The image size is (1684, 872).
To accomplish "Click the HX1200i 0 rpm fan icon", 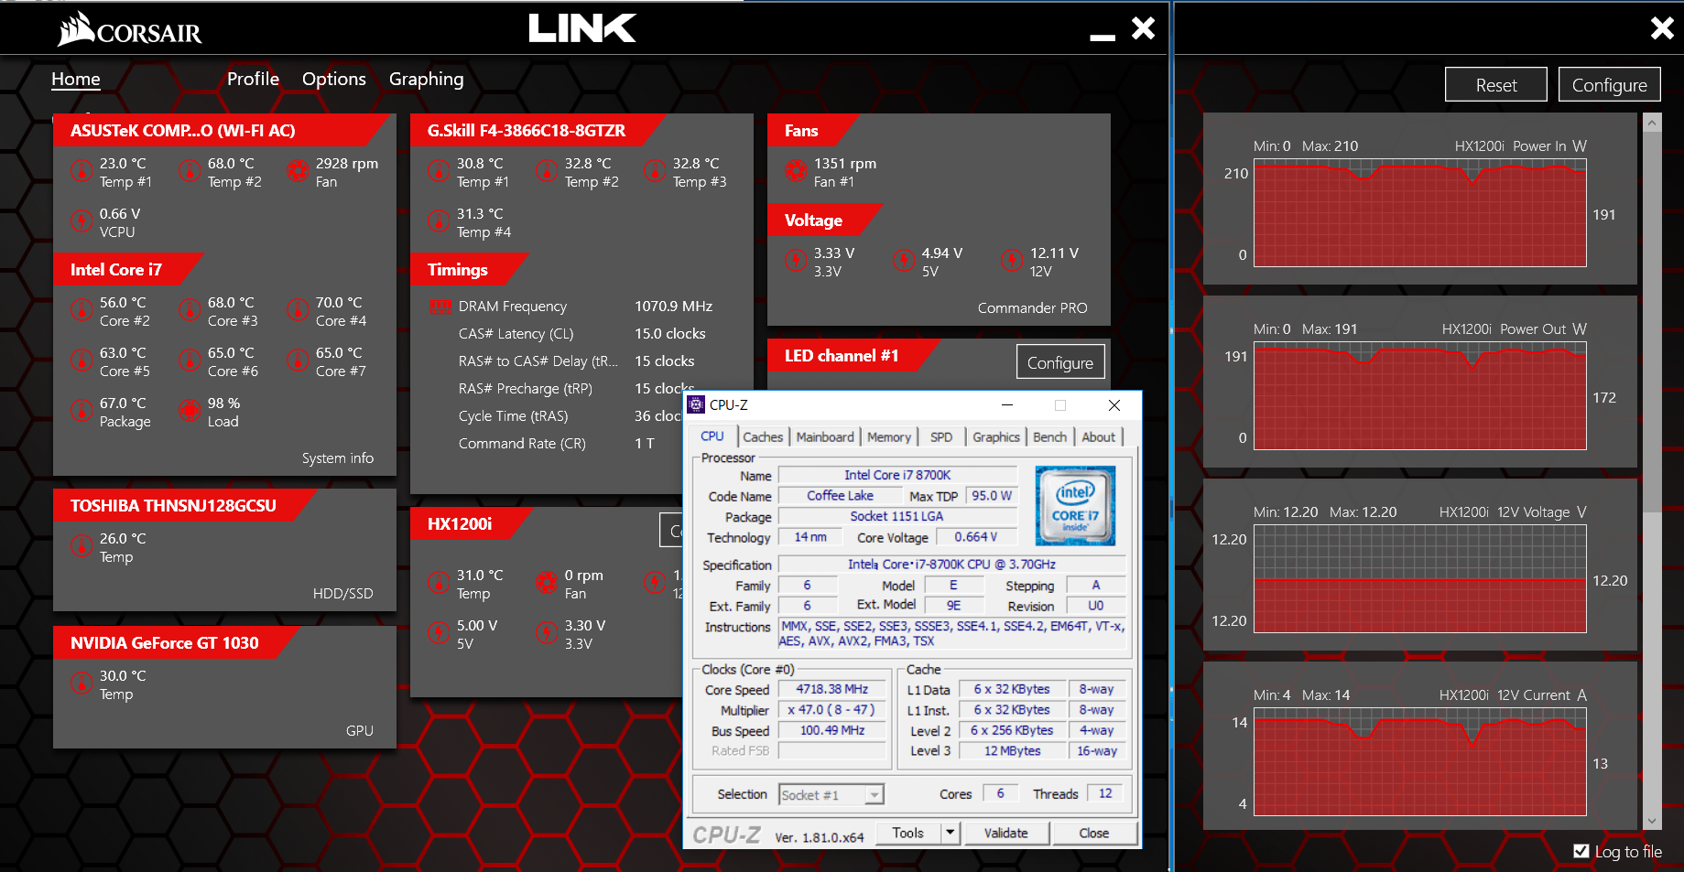I will (547, 582).
